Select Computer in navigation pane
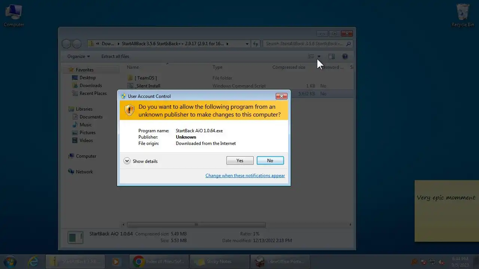The width and height of the screenshot is (479, 269). [x=86, y=156]
